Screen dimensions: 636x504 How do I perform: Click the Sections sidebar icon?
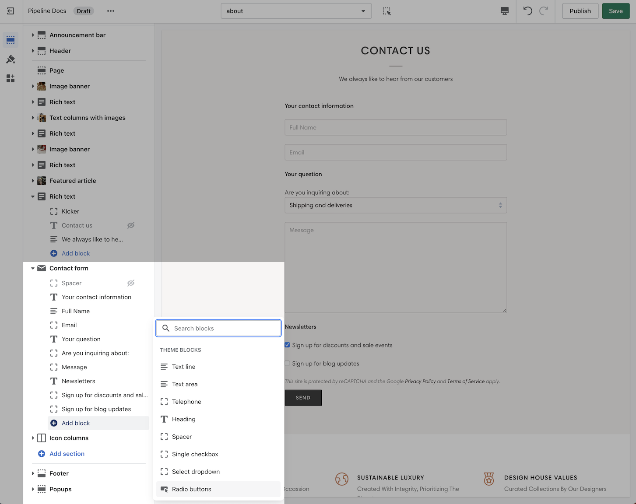click(x=11, y=40)
